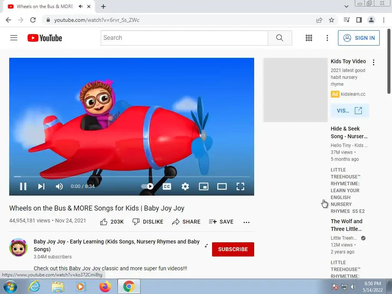Mute the video player volume
The width and height of the screenshot is (392, 294).
tap(59, 186)
